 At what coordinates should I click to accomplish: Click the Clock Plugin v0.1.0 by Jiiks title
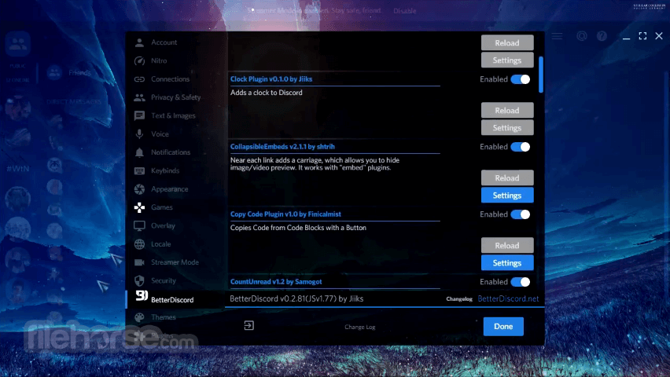[271, 79]
